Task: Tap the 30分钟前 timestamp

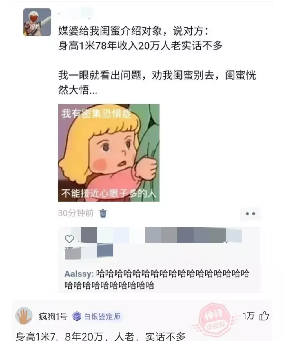Action: click(76, 213)
